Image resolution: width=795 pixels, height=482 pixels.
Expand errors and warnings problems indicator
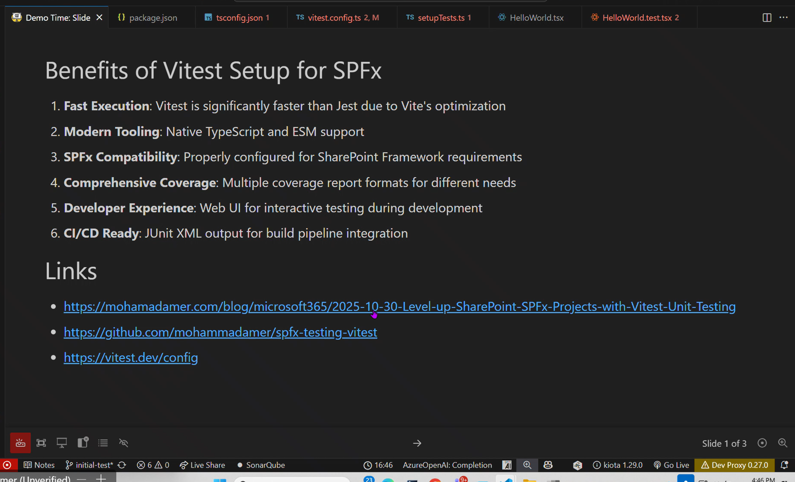click(153, 465)
